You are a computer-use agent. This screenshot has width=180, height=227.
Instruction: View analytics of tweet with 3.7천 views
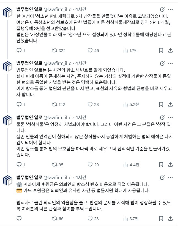[126, 218]
